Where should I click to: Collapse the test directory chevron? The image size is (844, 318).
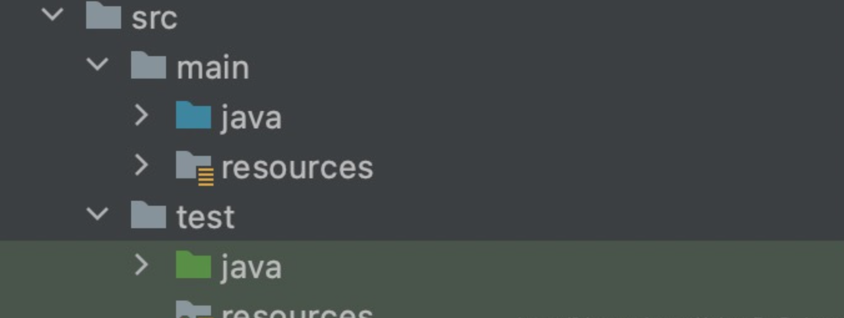97,214
